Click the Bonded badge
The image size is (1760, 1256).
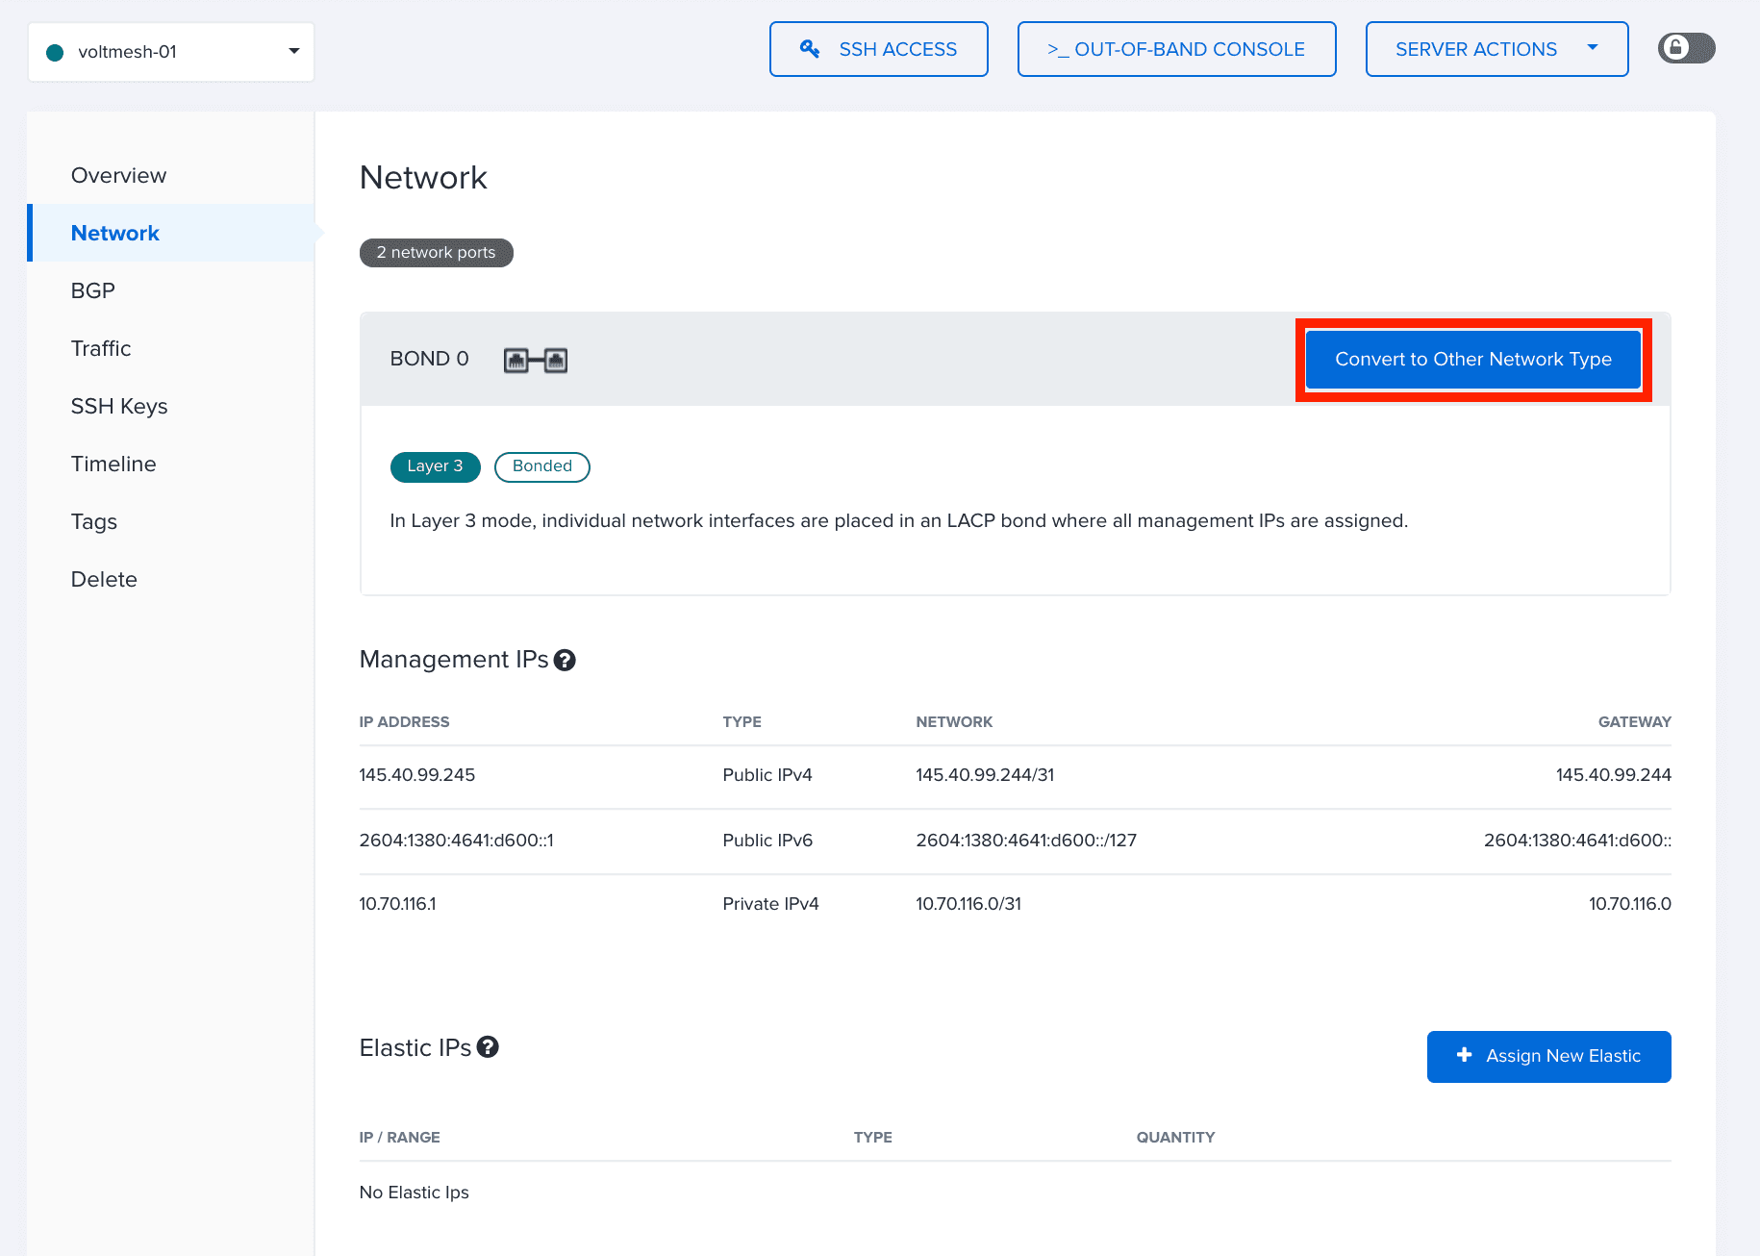542,466
